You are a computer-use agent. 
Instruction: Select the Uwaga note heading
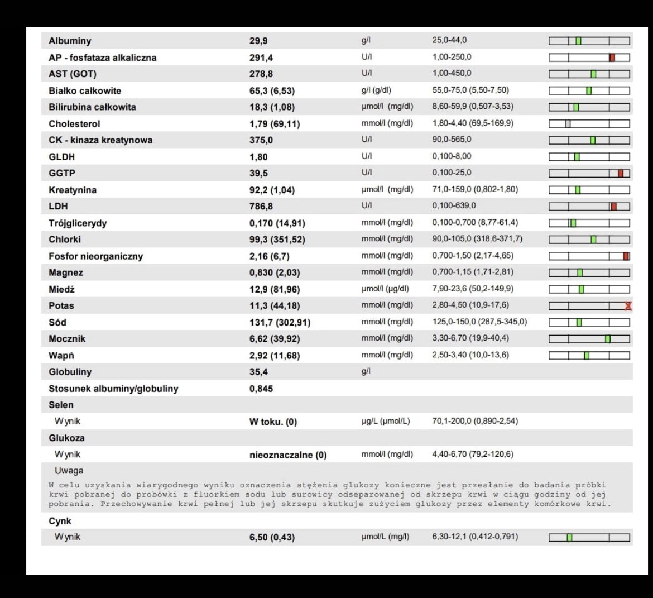point(69,471)
